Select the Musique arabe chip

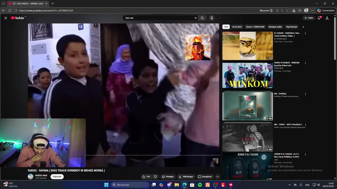coord(275,27)
